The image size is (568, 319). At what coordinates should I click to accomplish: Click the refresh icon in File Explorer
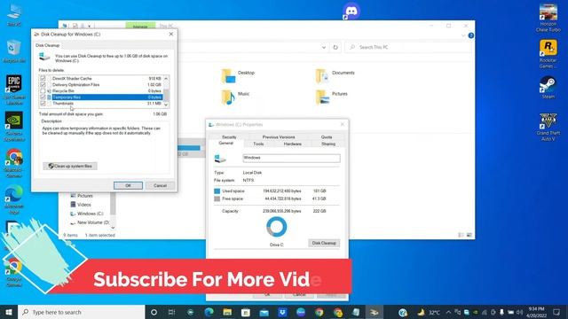tap(335, 47)
